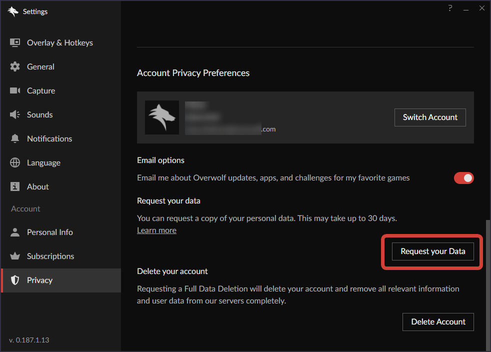Click the About info icon

pos(14,186)
